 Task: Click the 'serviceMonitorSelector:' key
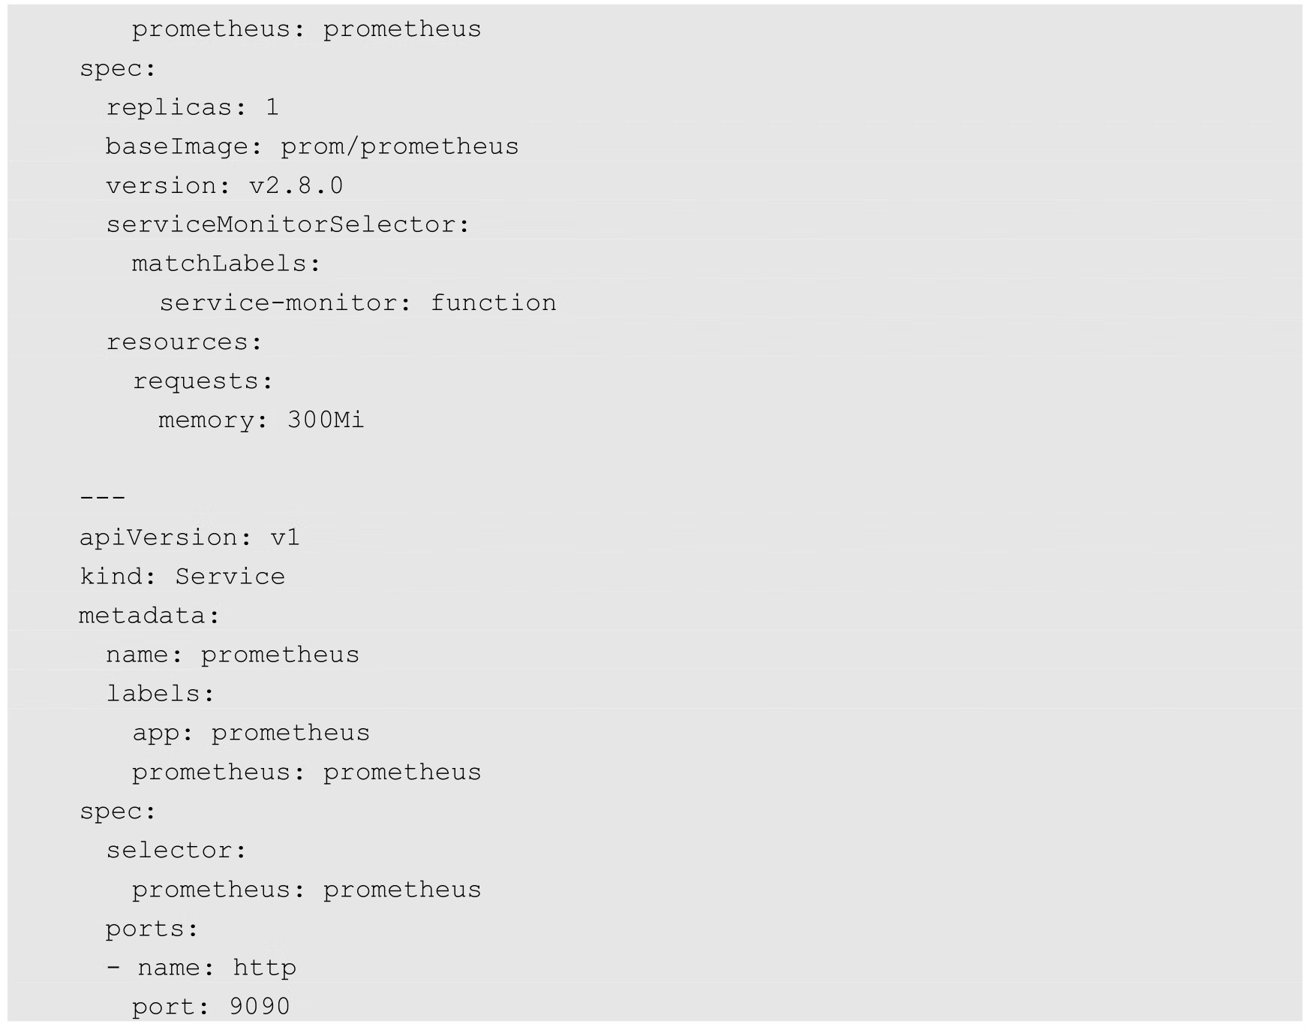coord(287,224)
